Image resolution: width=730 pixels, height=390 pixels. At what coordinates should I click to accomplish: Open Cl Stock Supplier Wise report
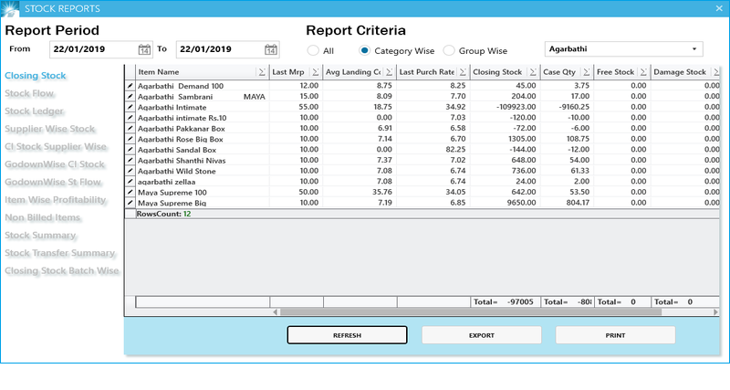(56, 146)
